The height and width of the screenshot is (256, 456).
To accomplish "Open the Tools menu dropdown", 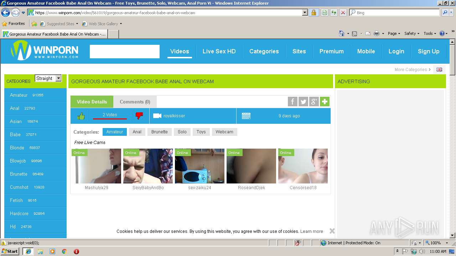I will (x=430, y=33).
